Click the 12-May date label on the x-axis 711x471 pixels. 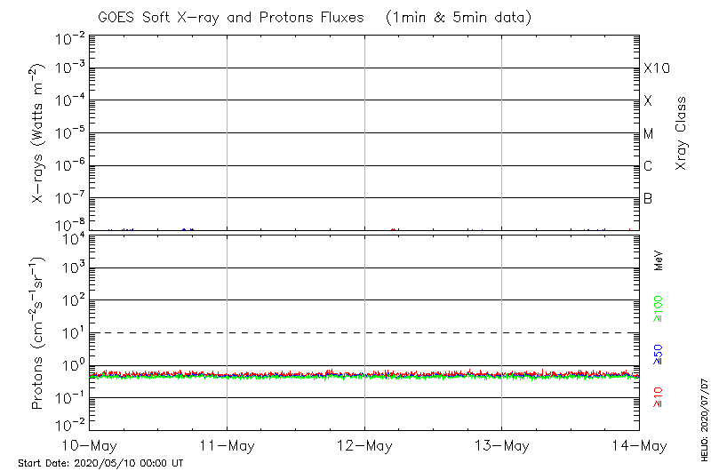(364, 445)
